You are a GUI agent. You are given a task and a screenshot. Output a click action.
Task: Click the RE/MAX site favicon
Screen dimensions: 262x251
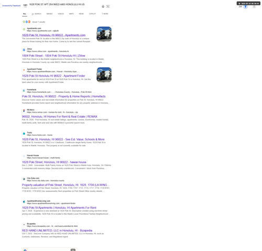(x=24, y=111)
